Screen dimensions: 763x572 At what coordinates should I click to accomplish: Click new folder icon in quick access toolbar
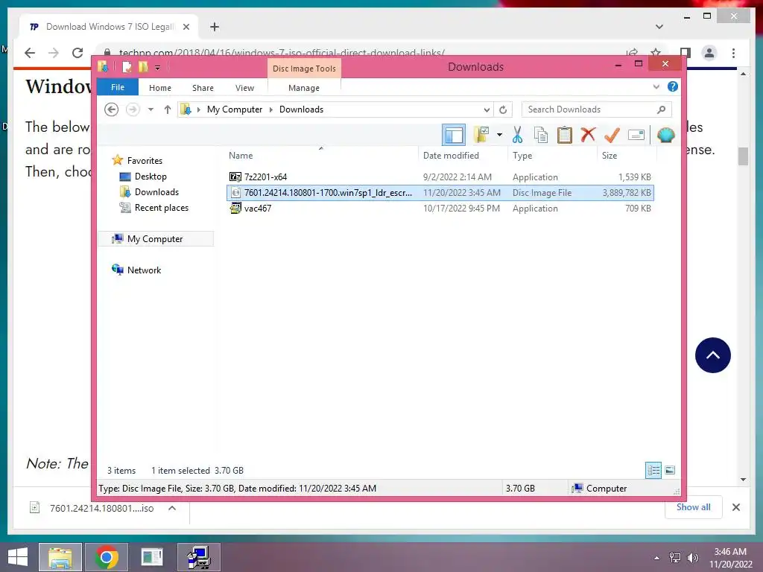[143, 66]
